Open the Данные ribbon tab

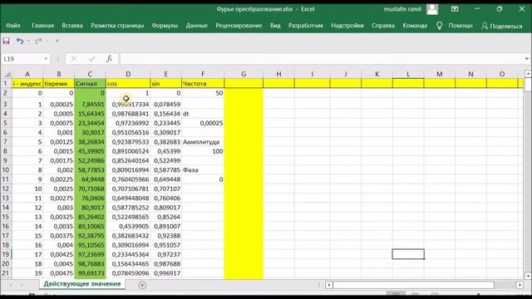tap(197, 26)
